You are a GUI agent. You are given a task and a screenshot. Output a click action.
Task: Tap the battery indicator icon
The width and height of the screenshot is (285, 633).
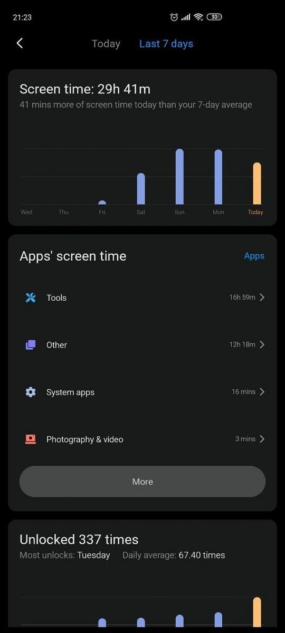click(x=214, y=17)
